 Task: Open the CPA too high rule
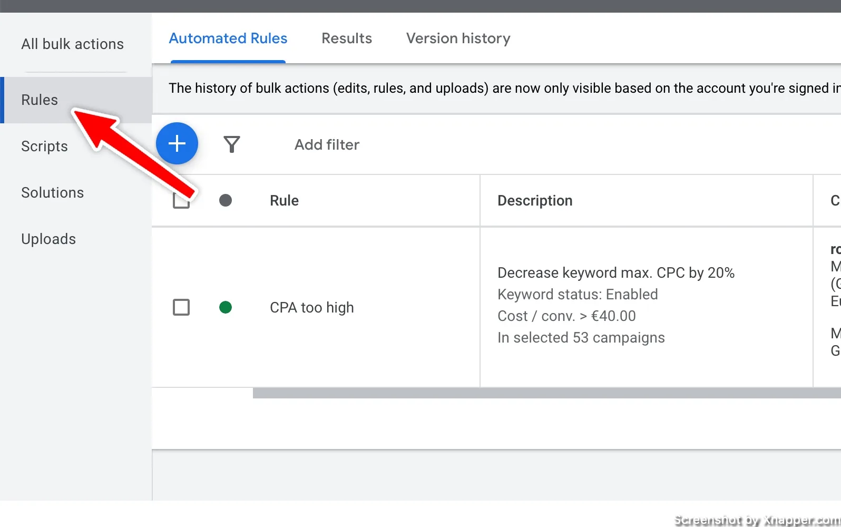click(312, 308)
